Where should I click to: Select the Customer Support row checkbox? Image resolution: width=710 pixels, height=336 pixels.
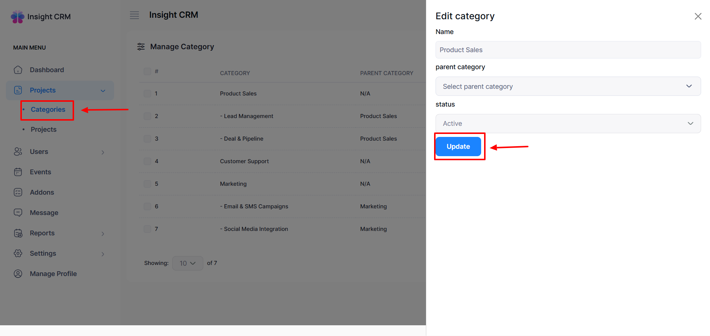(147, 161)
